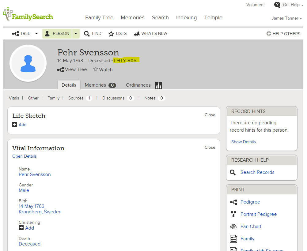The image size is (307, 251).
Task: Toggle the Watch star for Pehr Svensson
Action: [x=96, y=69]
